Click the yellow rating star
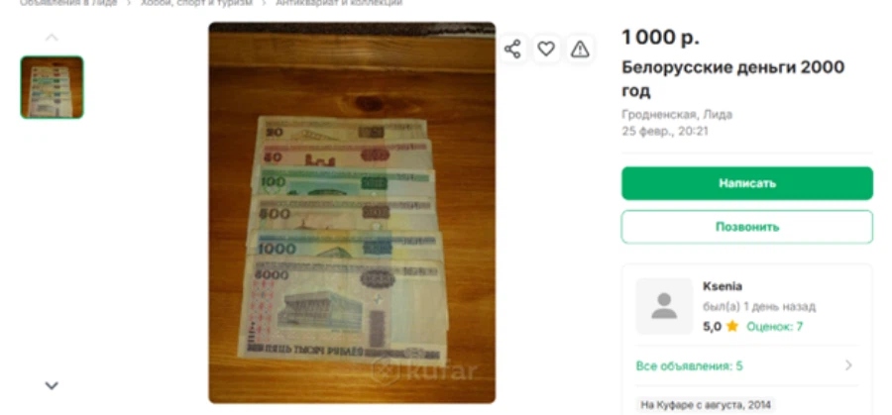The width and height of the screenshot is (892, 415). (731, 326)
